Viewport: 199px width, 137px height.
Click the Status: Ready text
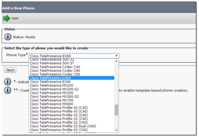pos(24,37)
